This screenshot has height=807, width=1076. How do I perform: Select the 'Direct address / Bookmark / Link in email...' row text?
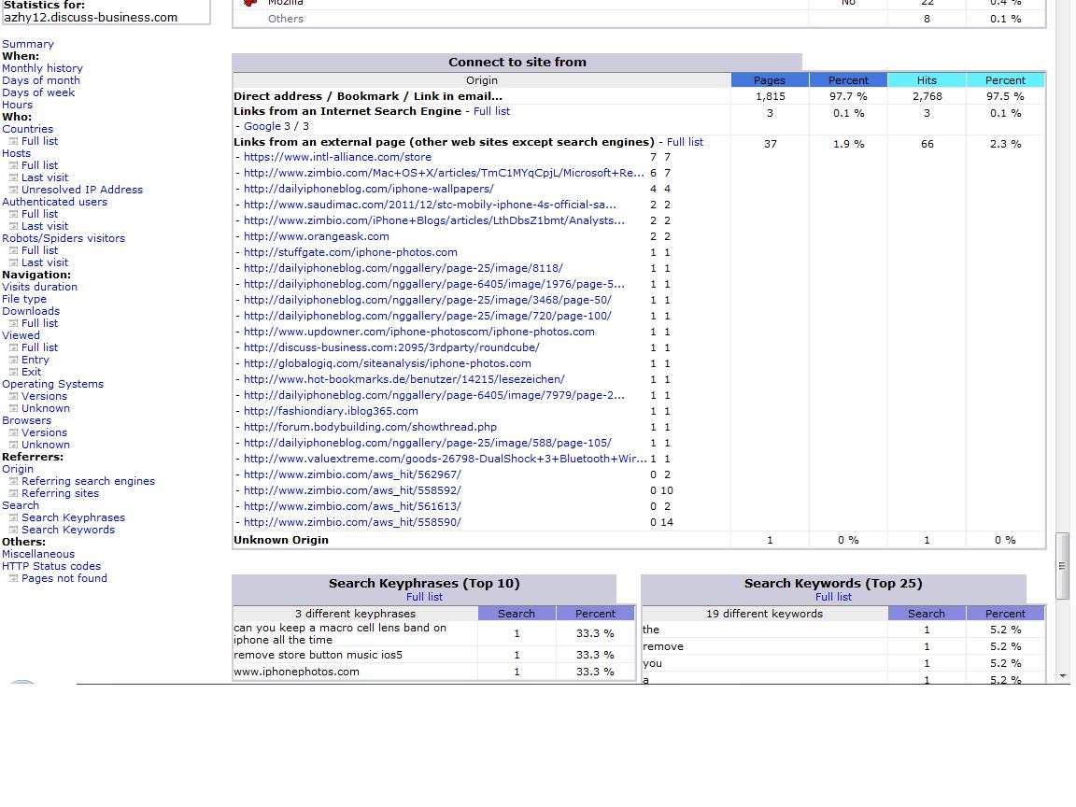pos(368,96)
